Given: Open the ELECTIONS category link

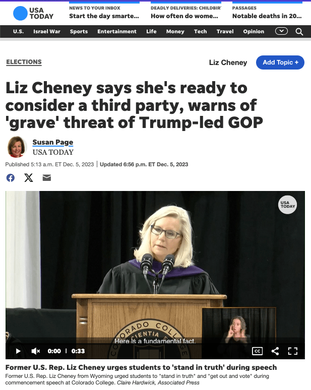Looking at the screenshot, I should coord(24,62).
